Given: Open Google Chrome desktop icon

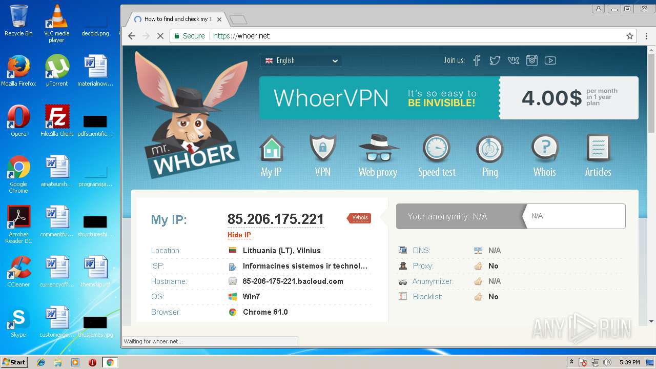Looking at the screenshot, I should (18, 174).
